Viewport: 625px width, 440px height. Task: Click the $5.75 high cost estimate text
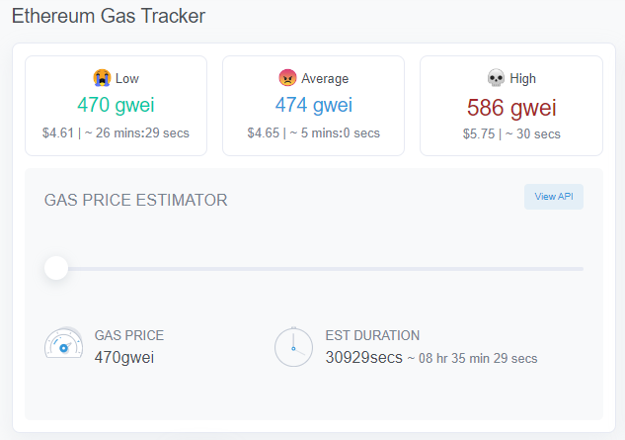tap(479, 133)
